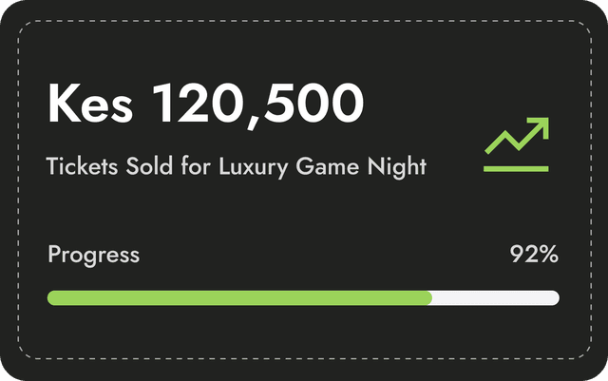Click the Progress label

point(93,255)
